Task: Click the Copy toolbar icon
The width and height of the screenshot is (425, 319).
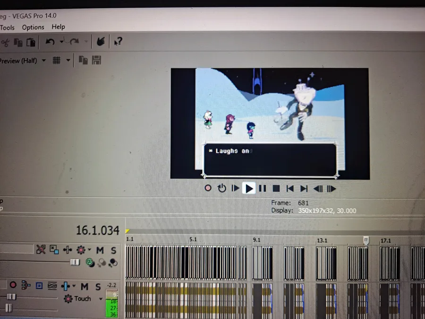Action: pyautogui.click(x=18, y=43)
